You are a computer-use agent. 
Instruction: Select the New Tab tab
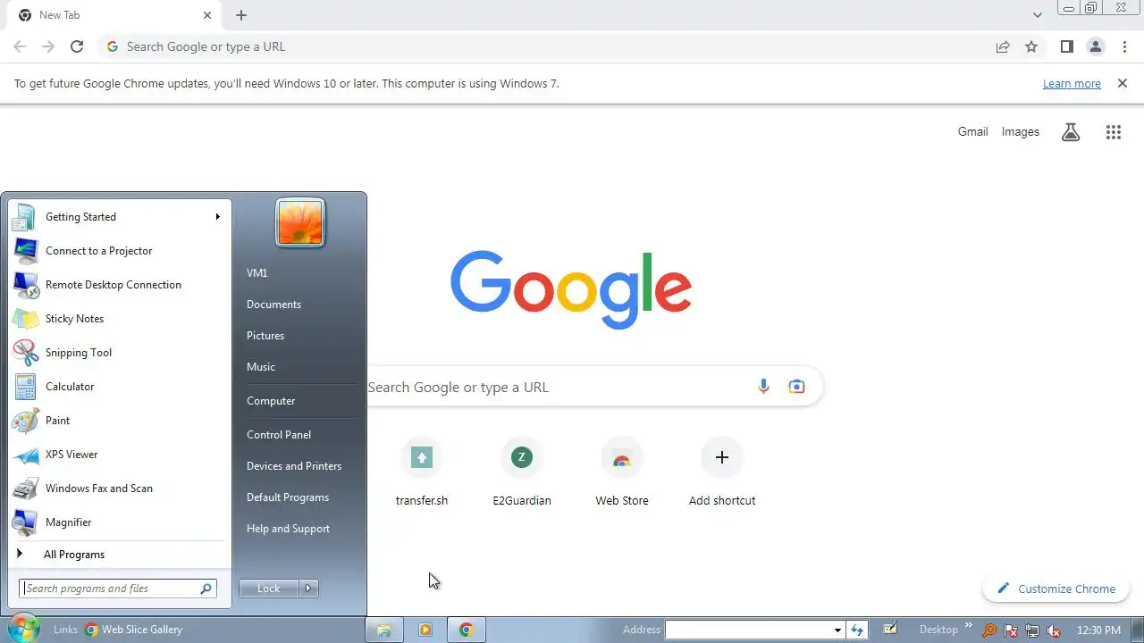tap(116, 15)
